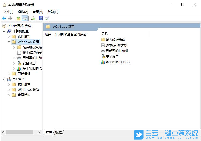Close the 本地组策略编辑器 window
This screenshot has width=201, height=141.
[195, 5]
